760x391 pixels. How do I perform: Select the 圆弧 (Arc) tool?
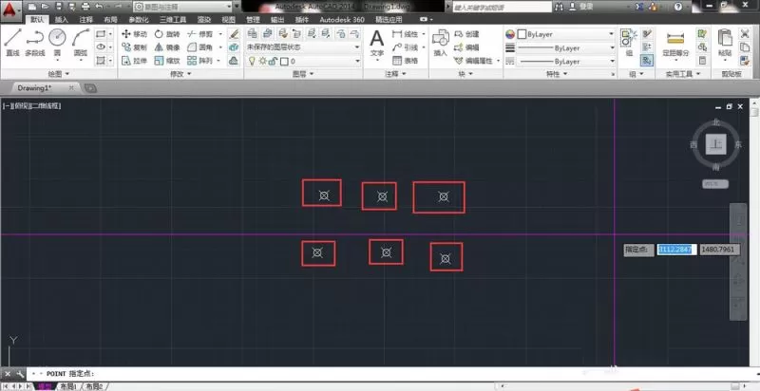[81, 43]
